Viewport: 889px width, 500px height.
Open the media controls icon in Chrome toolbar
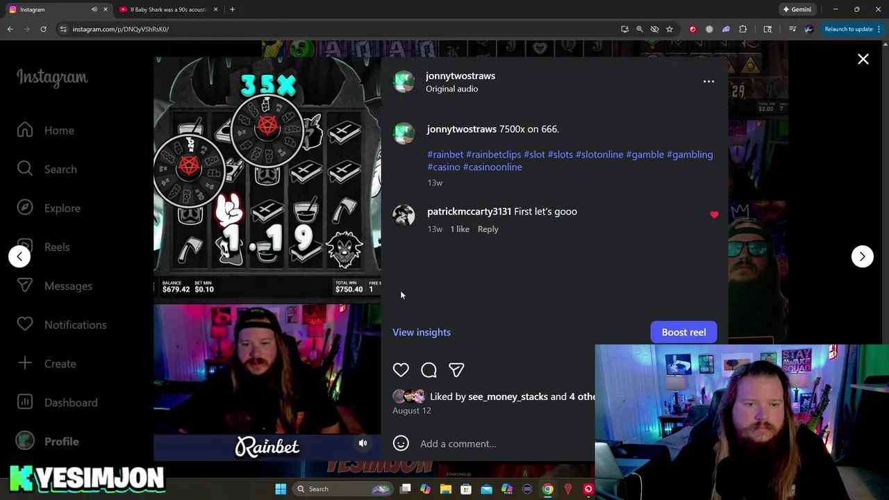[x=792, y=29]
